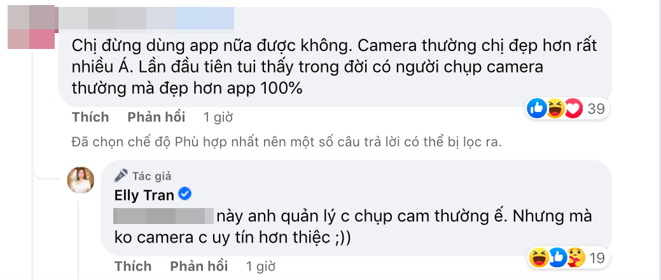
Task: Click the blurred tagged name in Elly Tran's reply
Action: click(x=164, y=216)
